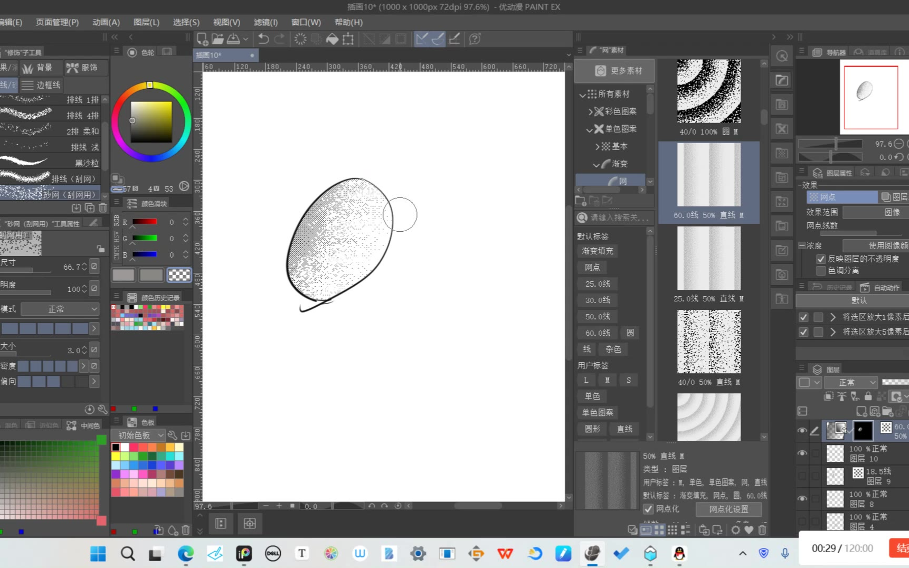Click the Undo arrow in the toolbar
909x568 pixels.
click(x=263, y=39)
